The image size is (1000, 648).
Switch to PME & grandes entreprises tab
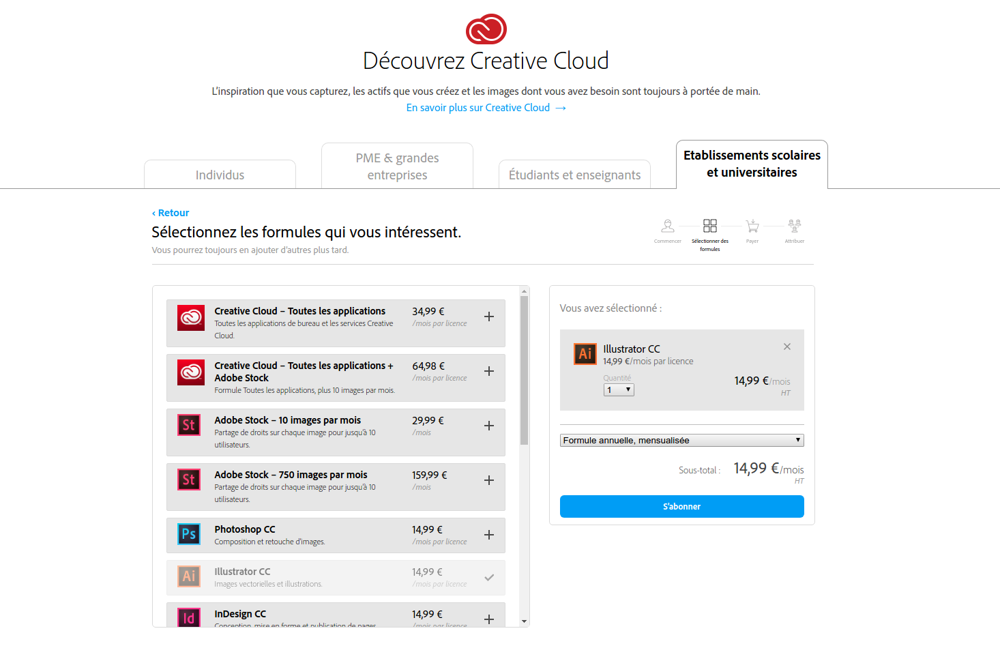coord(397,166)
